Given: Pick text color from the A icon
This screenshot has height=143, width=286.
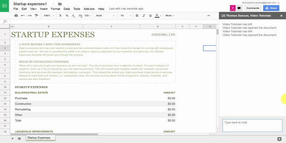Looking at the screenshot, I should pyautogui.click(x=157, y=16).
